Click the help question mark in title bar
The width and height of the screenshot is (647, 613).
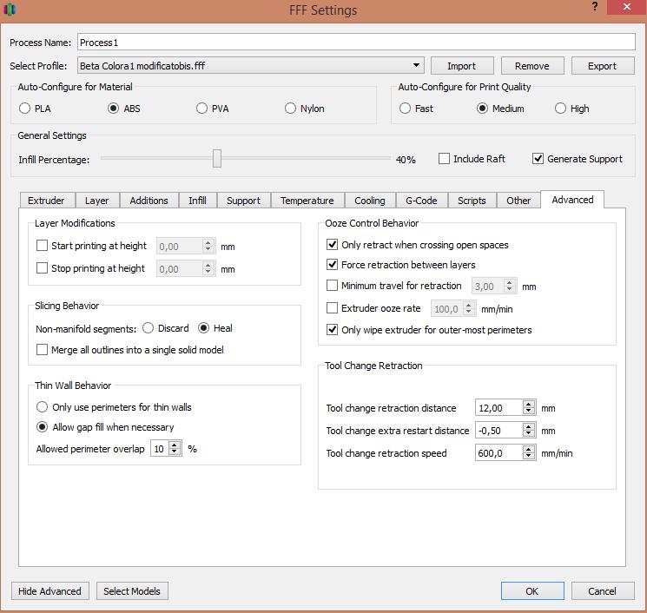tap(595, 7)
